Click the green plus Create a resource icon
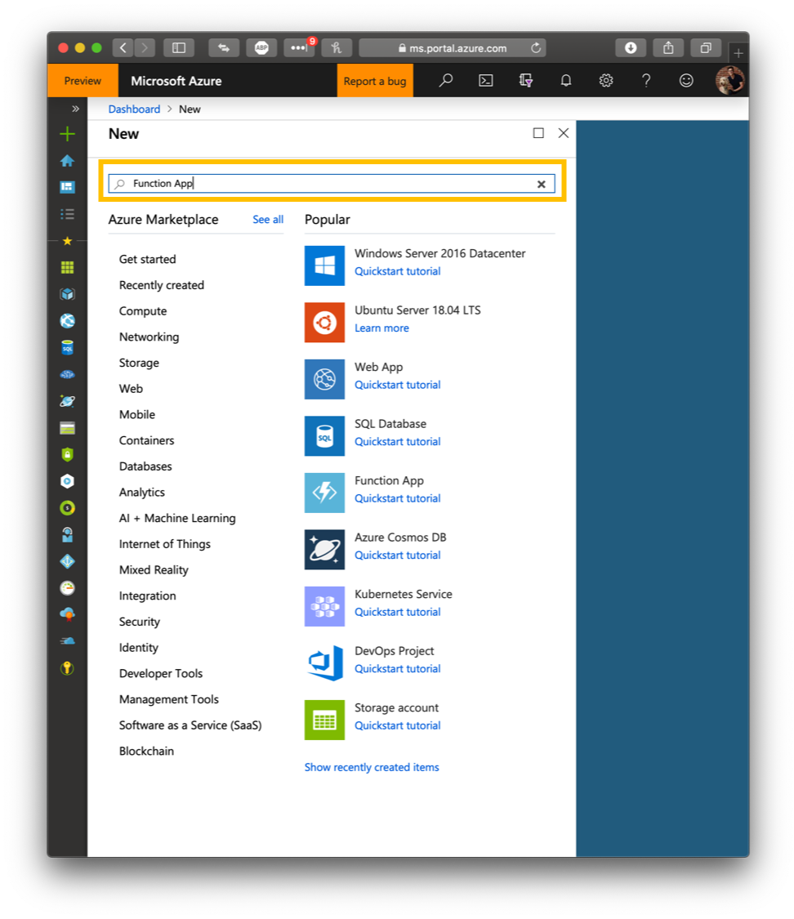 (x=67, y=134)
